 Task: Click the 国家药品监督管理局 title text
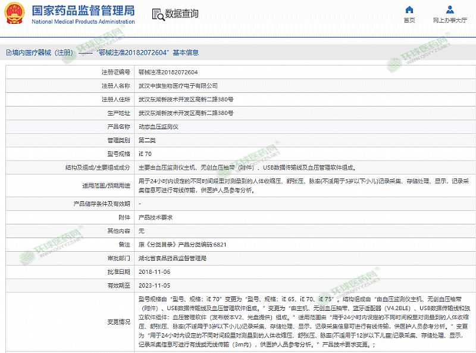[x=83, y=10]
